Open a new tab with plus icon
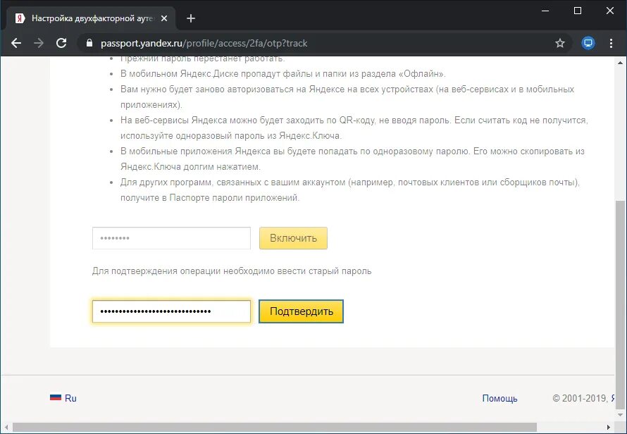This screenshot has width=627, height=434. pos(191,18)
